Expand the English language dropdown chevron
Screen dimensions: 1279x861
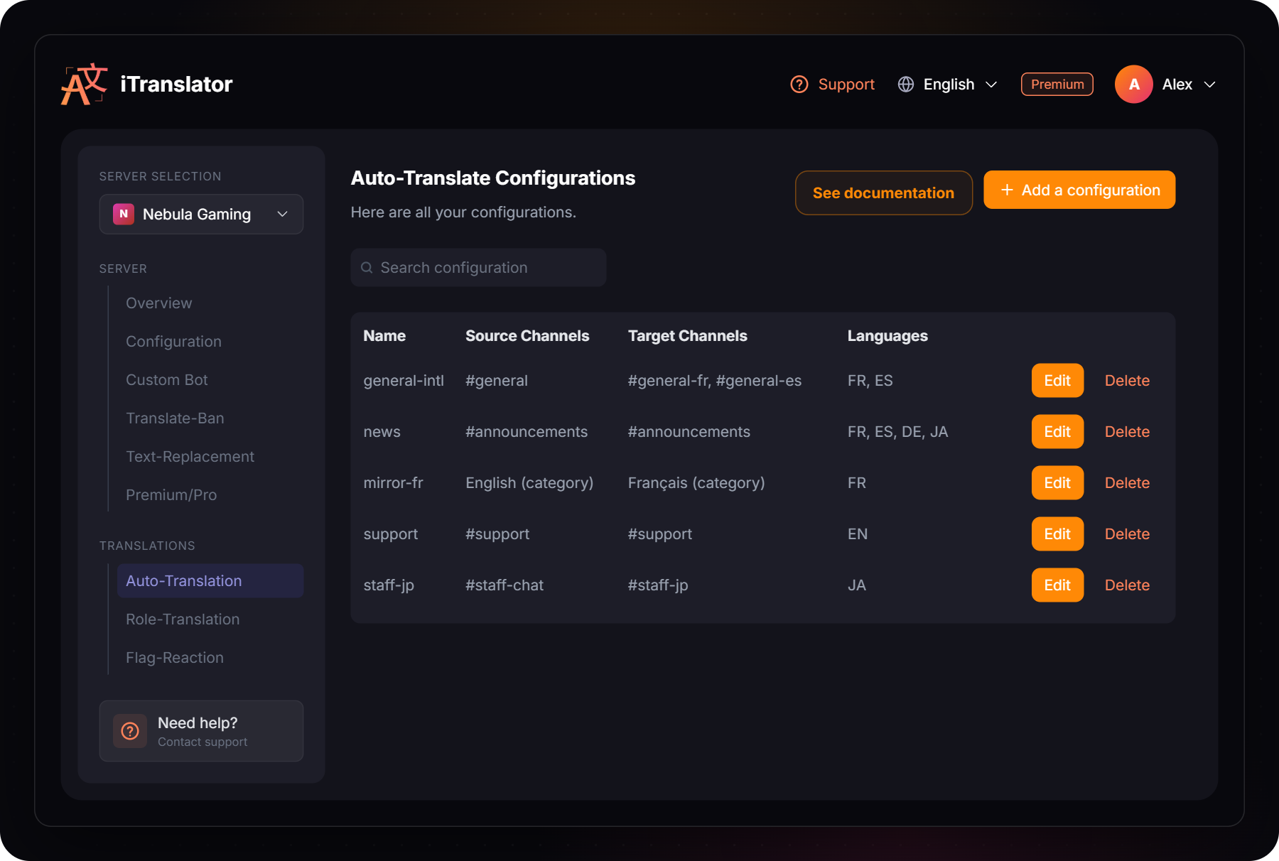click(x=991, y=85)
